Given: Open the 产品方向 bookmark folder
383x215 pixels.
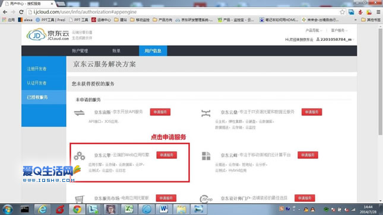Looking at the screenshot, I should 163,20.
